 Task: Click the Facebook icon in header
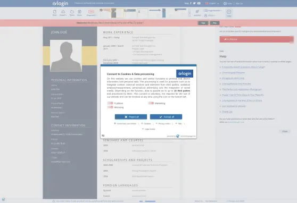(191, 3)
